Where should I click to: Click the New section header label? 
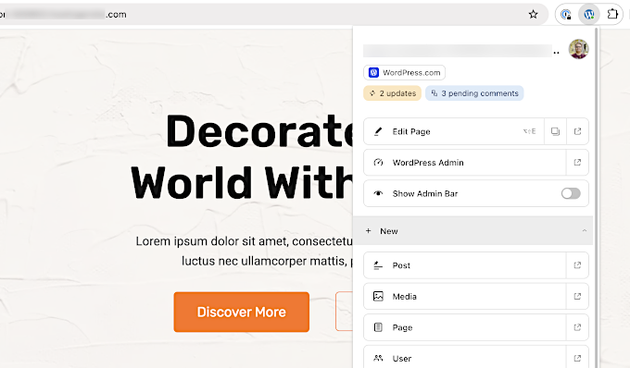(389, 231)
